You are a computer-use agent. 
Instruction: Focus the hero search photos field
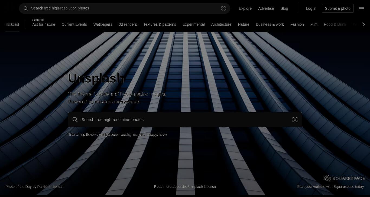pos(185,120)
